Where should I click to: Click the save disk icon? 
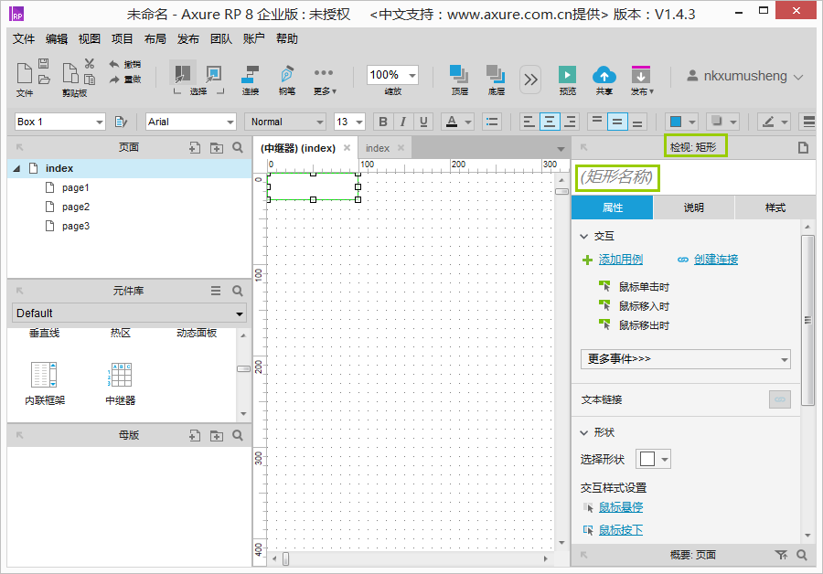coord(44,63)
